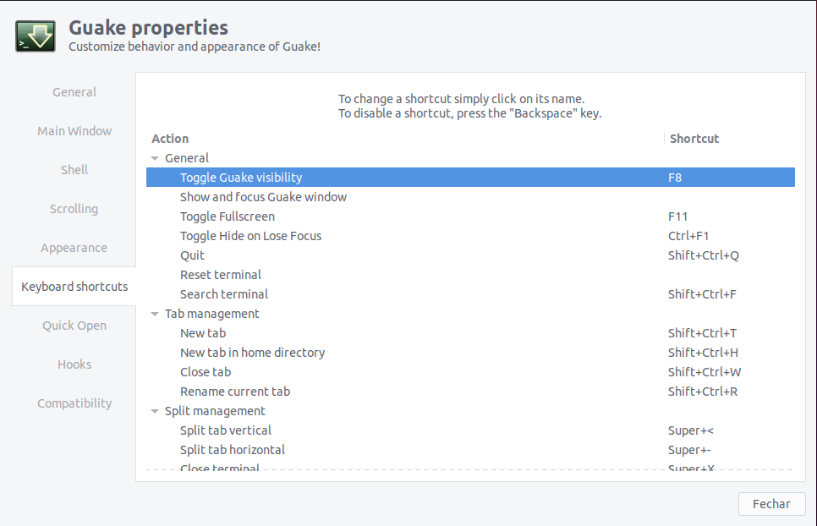
Task: Select the 'Toggle Fullscreen' action name
Action: [x=228, y=216]
